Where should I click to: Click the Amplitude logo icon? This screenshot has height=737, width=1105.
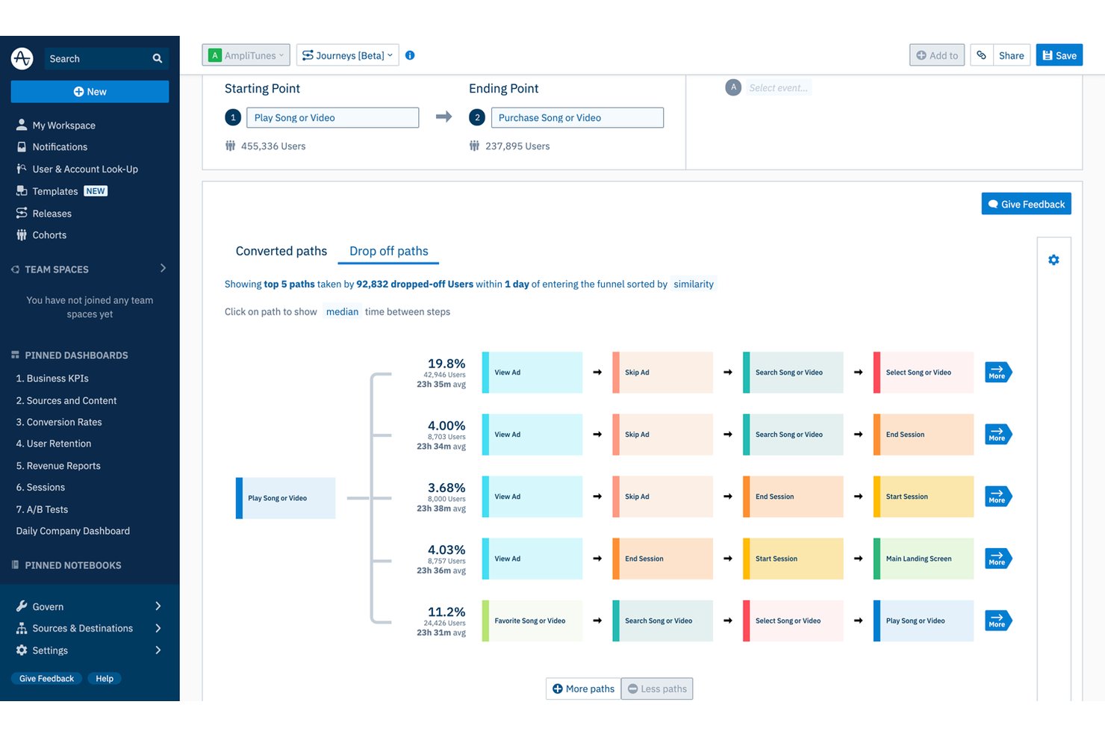pyautogui.click(x=22, y=58)
